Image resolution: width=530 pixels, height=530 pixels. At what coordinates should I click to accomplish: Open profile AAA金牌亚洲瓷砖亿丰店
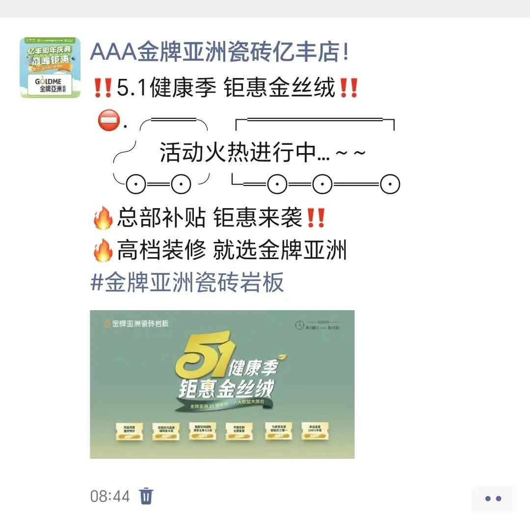[x=219, y=52]
